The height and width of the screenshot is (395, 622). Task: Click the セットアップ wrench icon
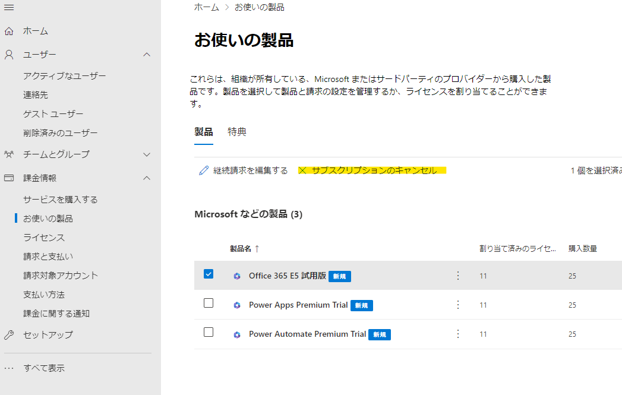9,335
